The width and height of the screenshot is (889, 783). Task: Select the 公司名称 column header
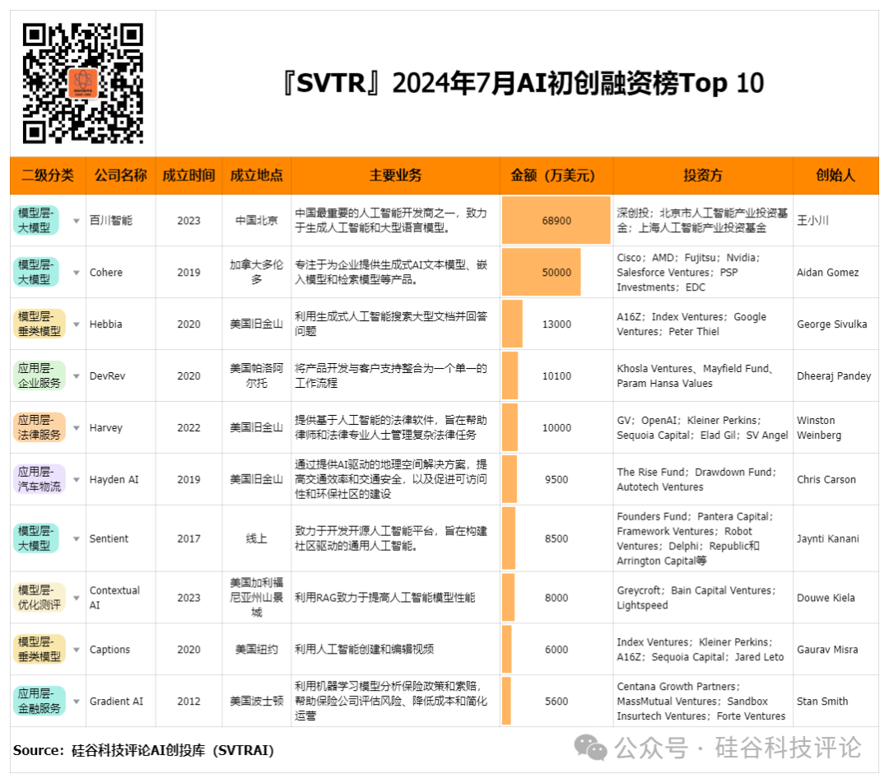121,175
